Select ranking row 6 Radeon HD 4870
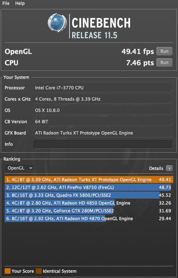178x278 pixels. click(x=89, y=218)
